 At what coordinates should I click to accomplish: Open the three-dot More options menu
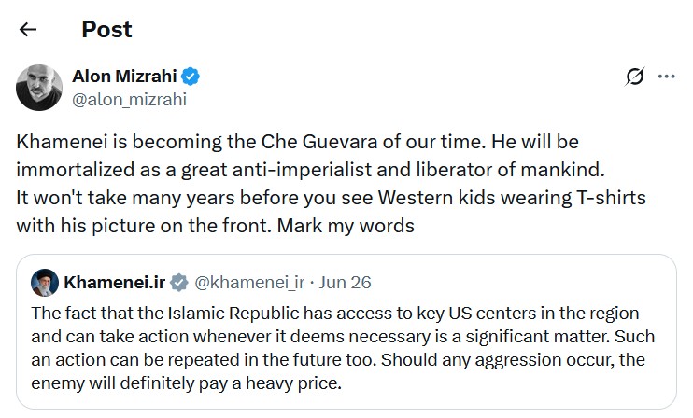pos(667,77)
